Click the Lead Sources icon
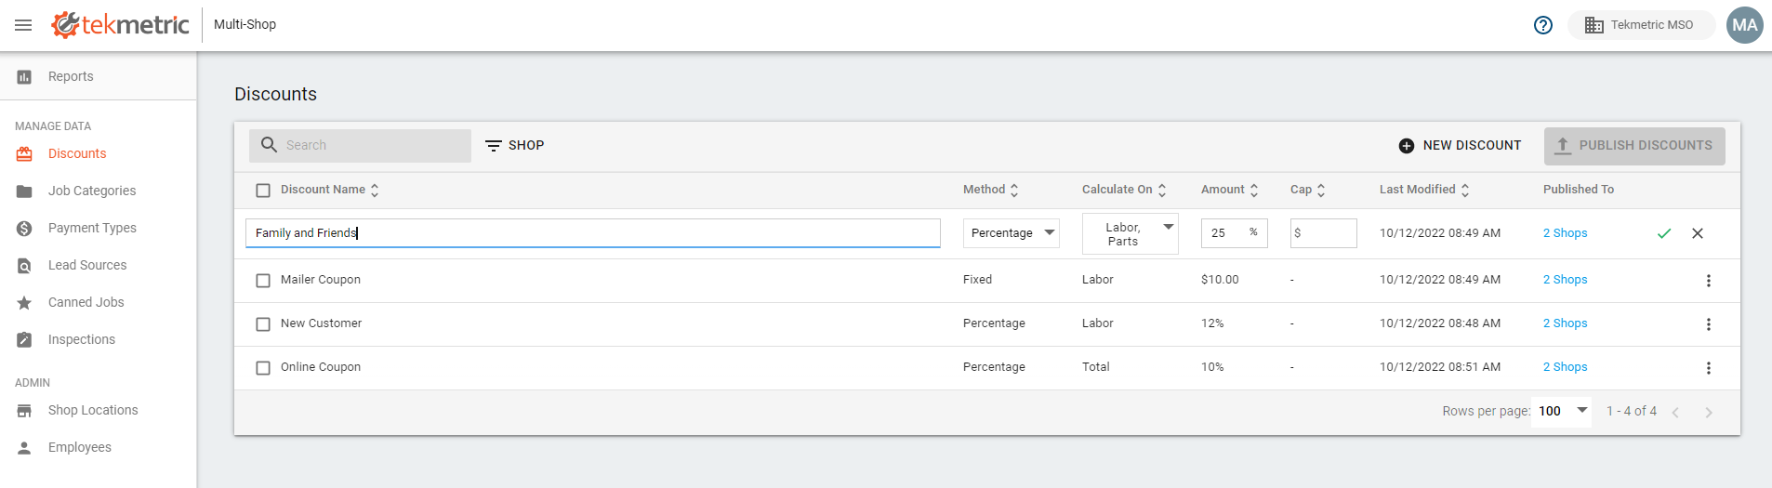 24,266
